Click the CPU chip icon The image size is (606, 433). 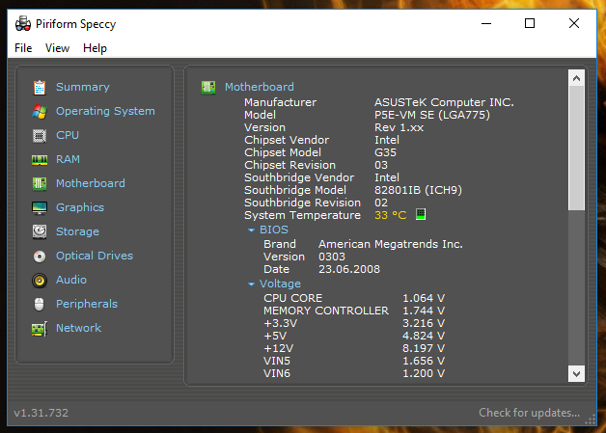(x=40, y=136)
